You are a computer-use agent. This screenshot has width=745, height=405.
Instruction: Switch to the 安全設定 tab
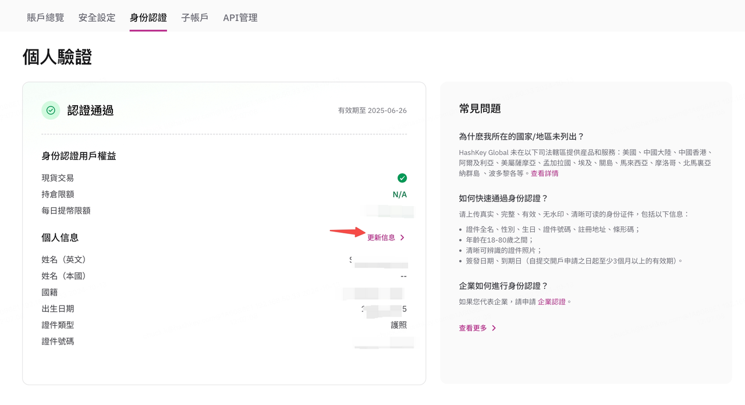tap(97, 17)
